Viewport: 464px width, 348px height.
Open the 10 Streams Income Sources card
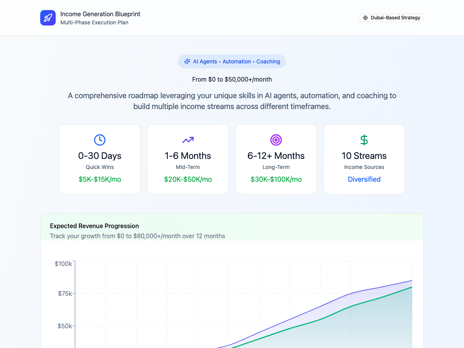coord(364,159)
